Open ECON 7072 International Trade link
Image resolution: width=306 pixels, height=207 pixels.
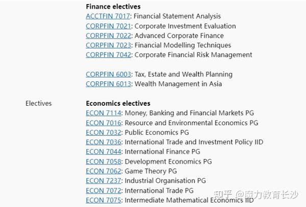point(104,190)
